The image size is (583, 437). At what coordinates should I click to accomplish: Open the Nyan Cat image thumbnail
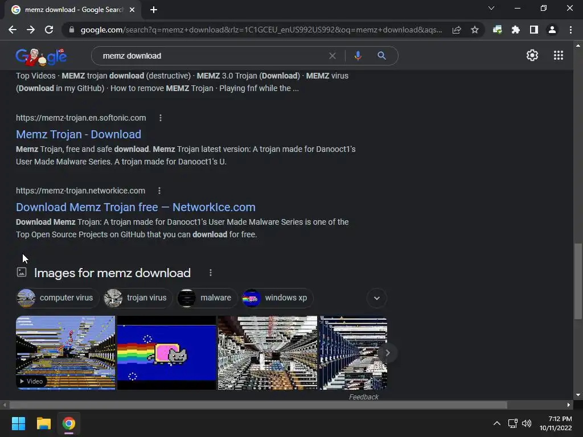tap(167, 353)
